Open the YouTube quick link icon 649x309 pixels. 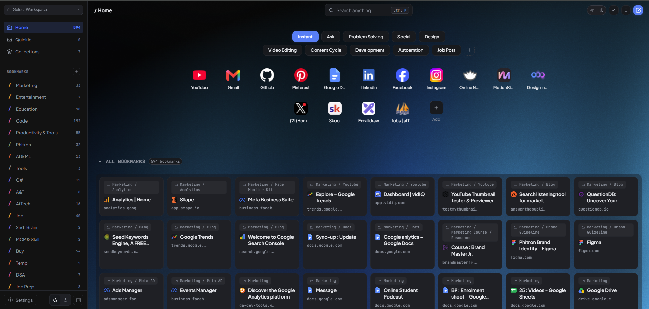[199, 75]
